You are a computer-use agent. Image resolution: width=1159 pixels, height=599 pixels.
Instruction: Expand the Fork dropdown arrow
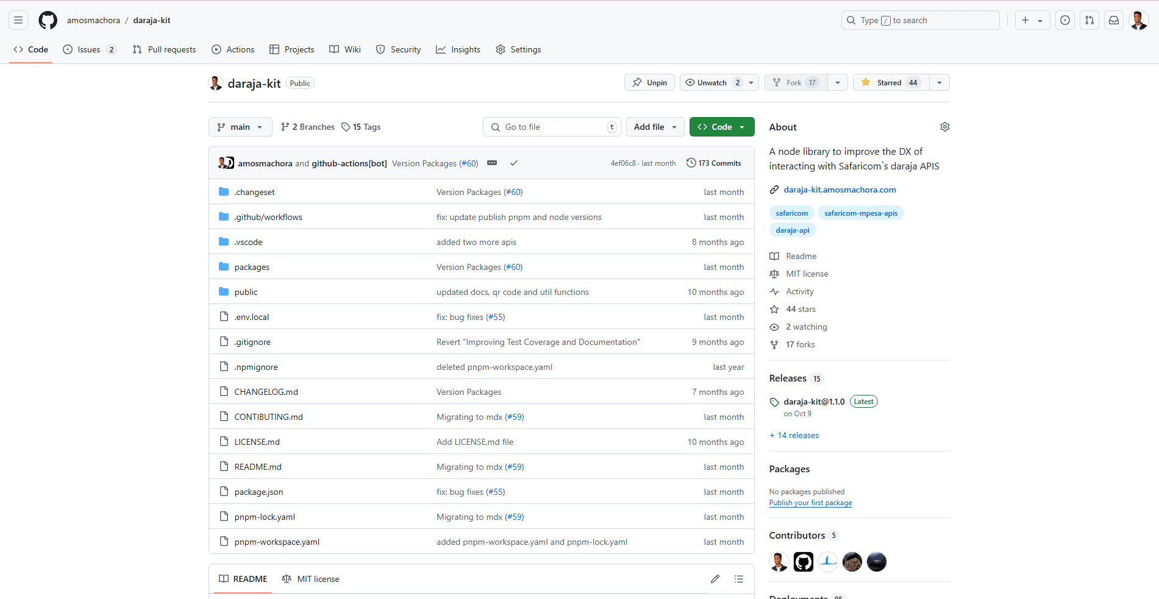838,83
